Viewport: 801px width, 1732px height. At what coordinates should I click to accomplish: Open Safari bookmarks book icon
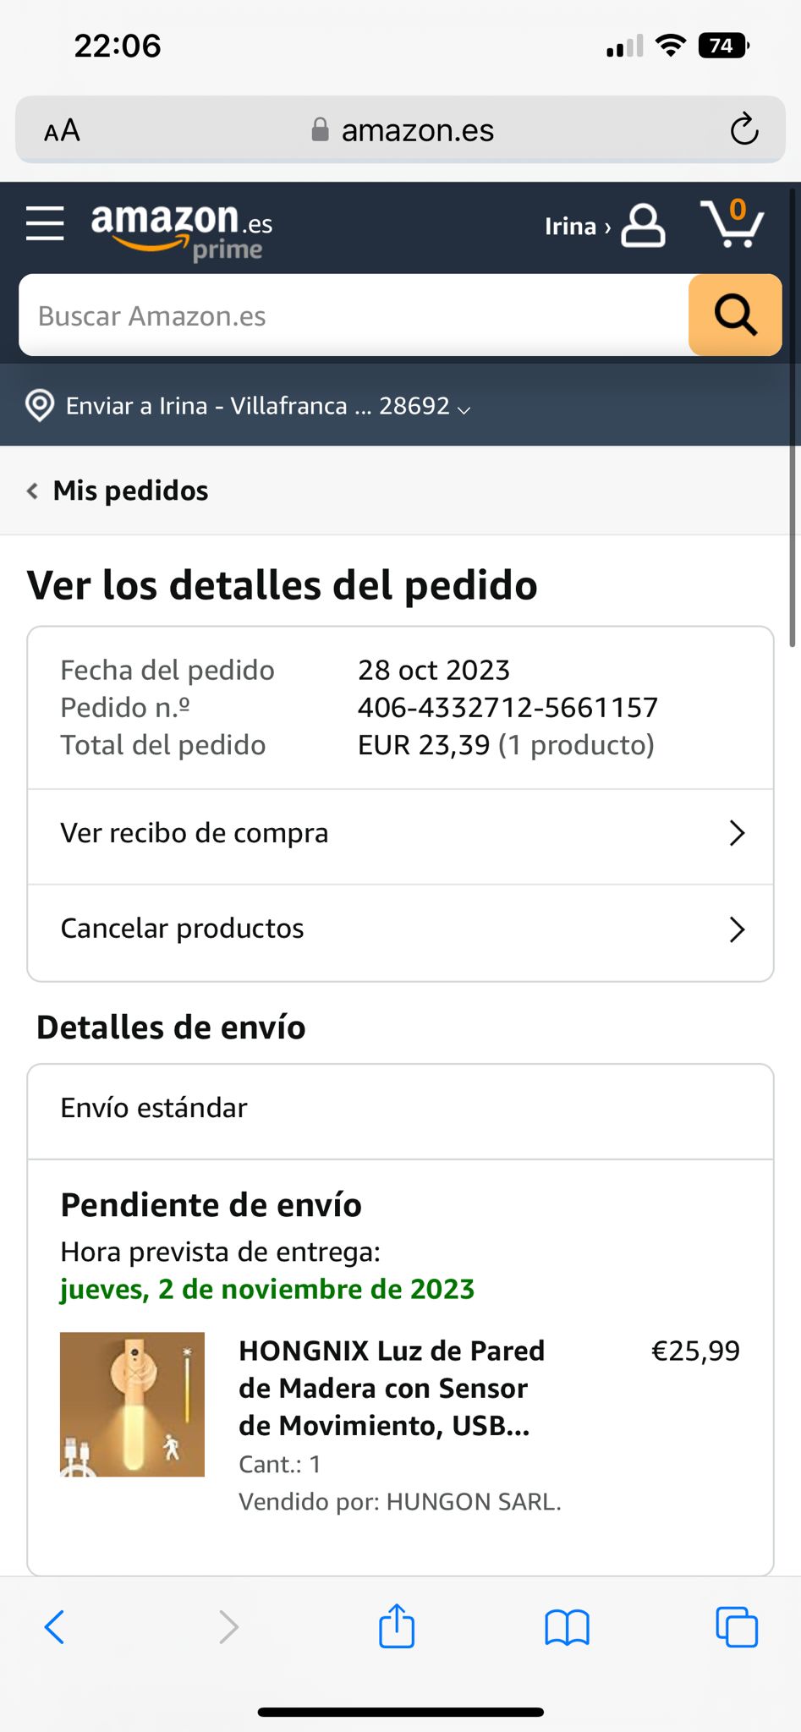[x=567, y=1627]
